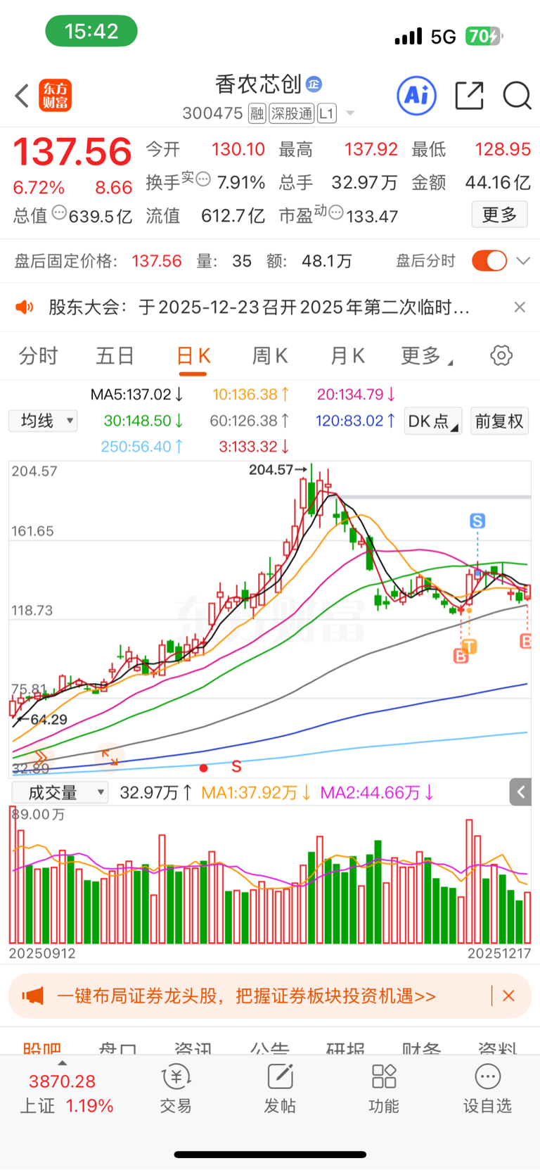This screenshot has height=1170, width=540.
Task: Tap the red S marker below chart
Action: (236, 767)
